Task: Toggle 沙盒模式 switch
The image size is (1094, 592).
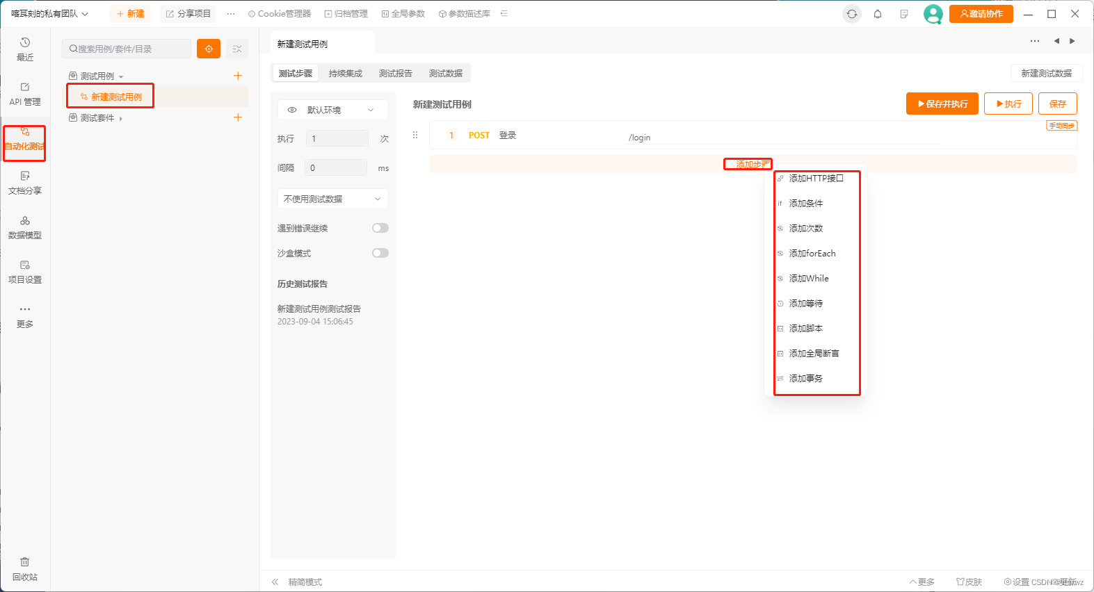Action: tap(380, 253)
